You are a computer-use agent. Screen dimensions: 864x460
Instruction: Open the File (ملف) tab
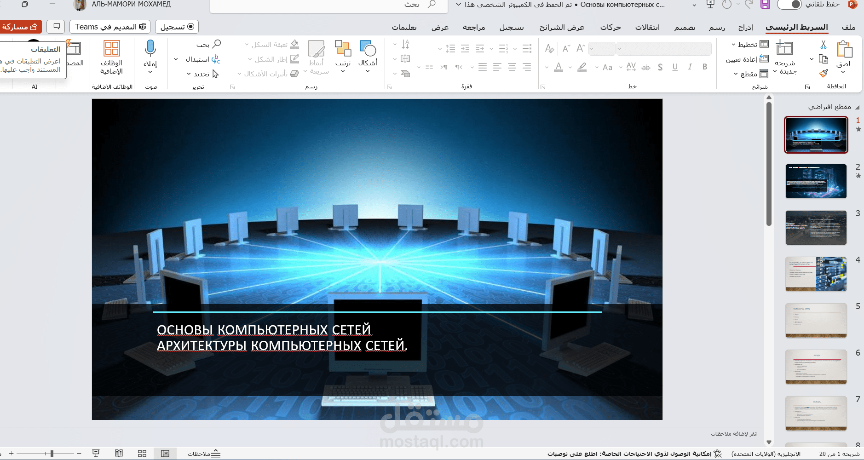point(848,27)
